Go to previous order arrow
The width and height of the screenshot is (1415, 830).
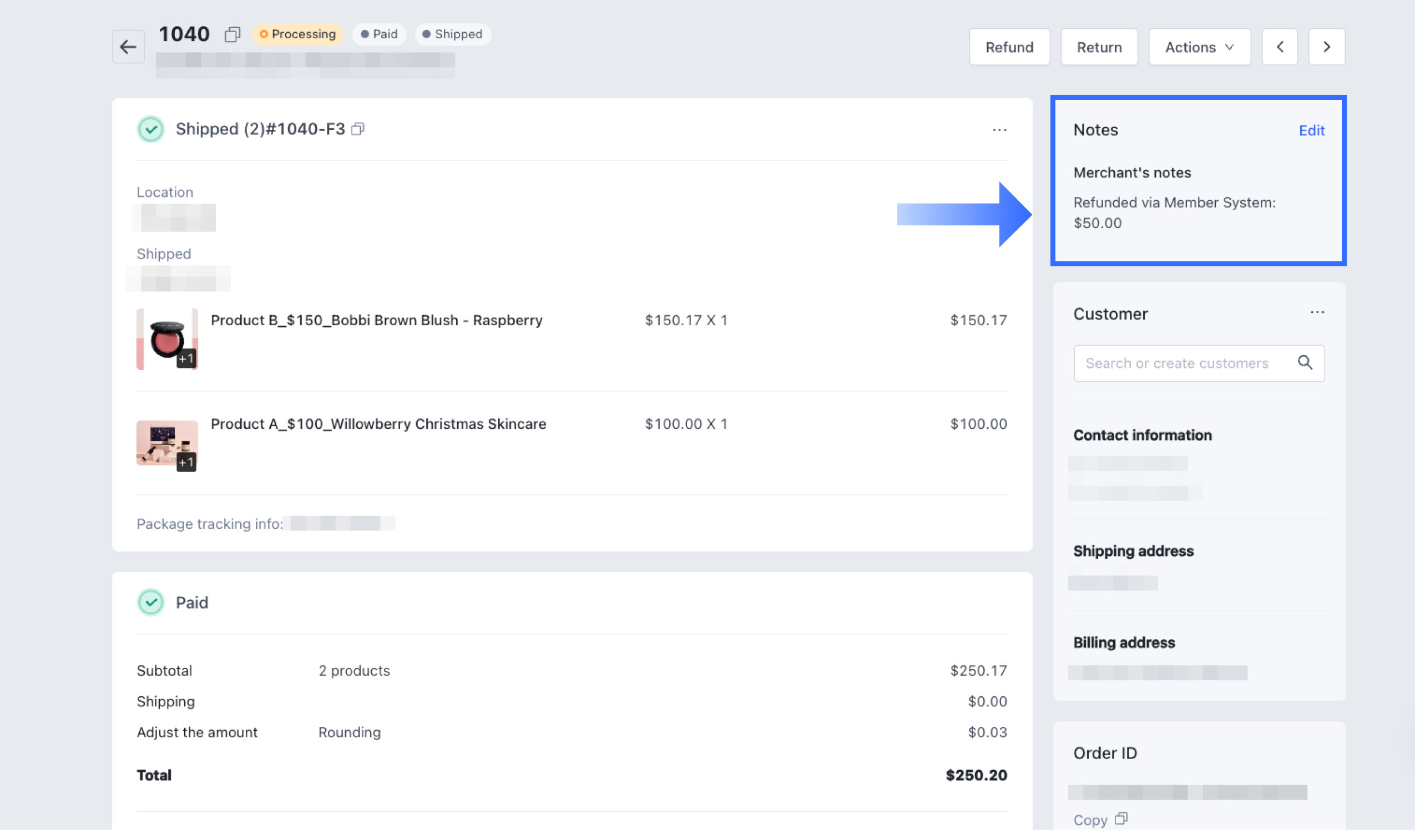[x=1280, y=47]
